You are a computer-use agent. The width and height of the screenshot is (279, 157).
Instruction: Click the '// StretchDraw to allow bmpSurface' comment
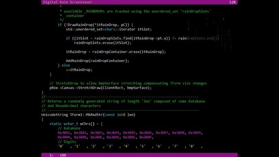(x=128, y=83)
